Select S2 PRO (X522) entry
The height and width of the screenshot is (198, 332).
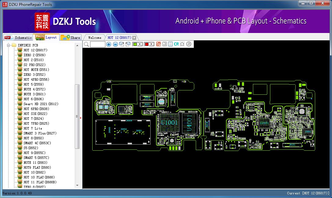[34, 65]
